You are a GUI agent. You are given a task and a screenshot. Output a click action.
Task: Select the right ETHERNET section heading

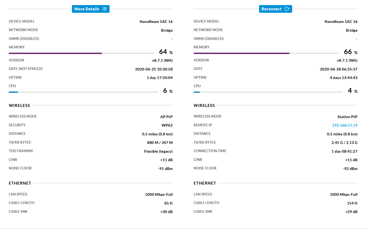(205, 183)
